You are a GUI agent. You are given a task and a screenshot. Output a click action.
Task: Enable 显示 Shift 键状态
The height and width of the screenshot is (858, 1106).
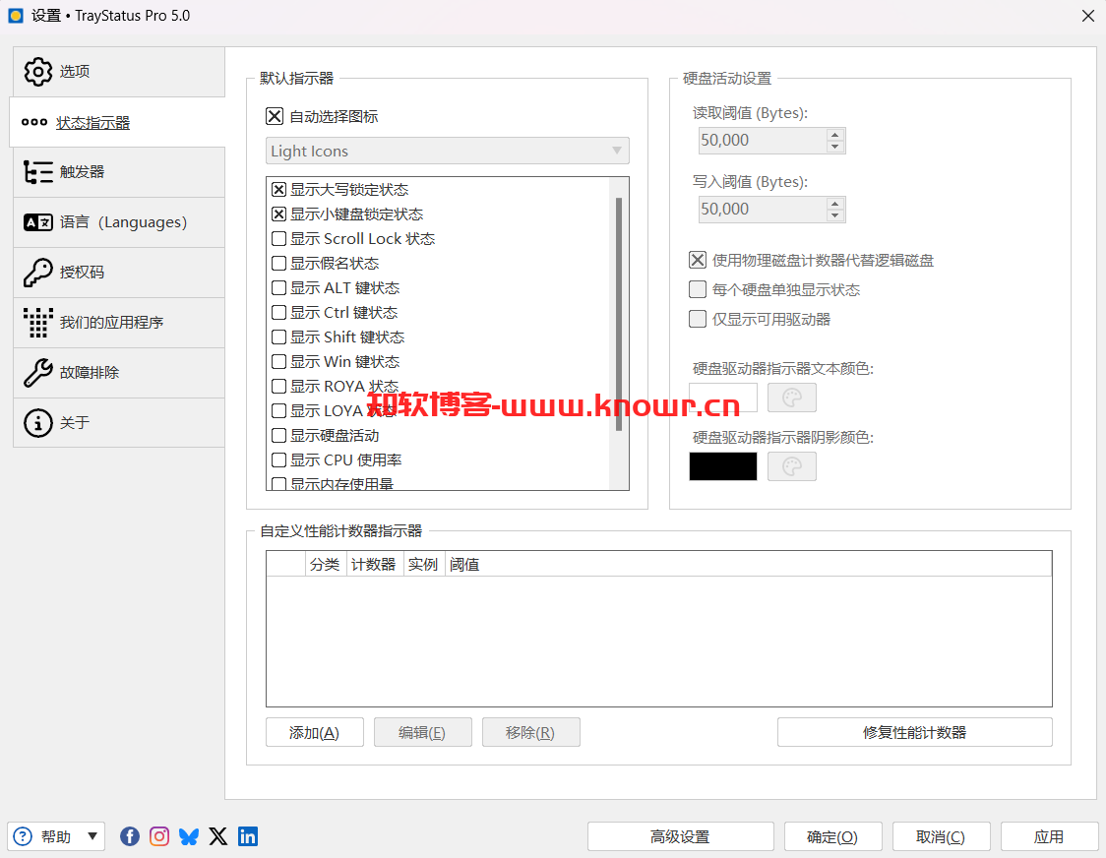(278, 337)
